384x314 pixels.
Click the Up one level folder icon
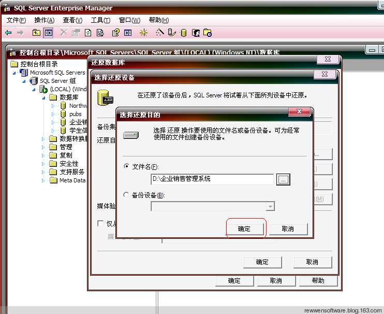point(36,32)
